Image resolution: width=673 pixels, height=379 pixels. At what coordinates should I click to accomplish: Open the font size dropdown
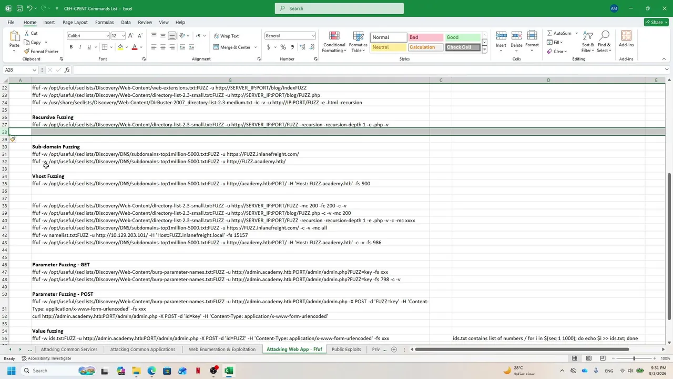point(123,36)
